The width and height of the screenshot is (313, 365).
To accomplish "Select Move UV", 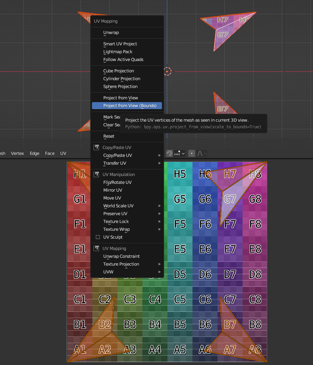I will point(127,198).
